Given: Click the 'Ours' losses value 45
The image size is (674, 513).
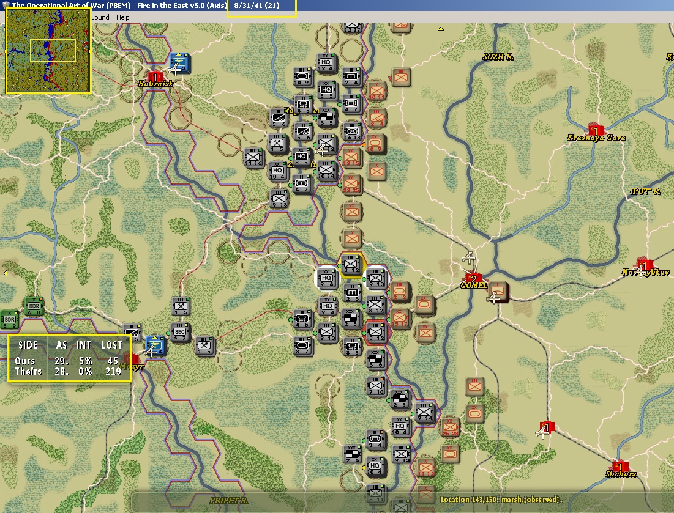Looking at the screenshot, I should pyautogui.click(x=113, y=361).
